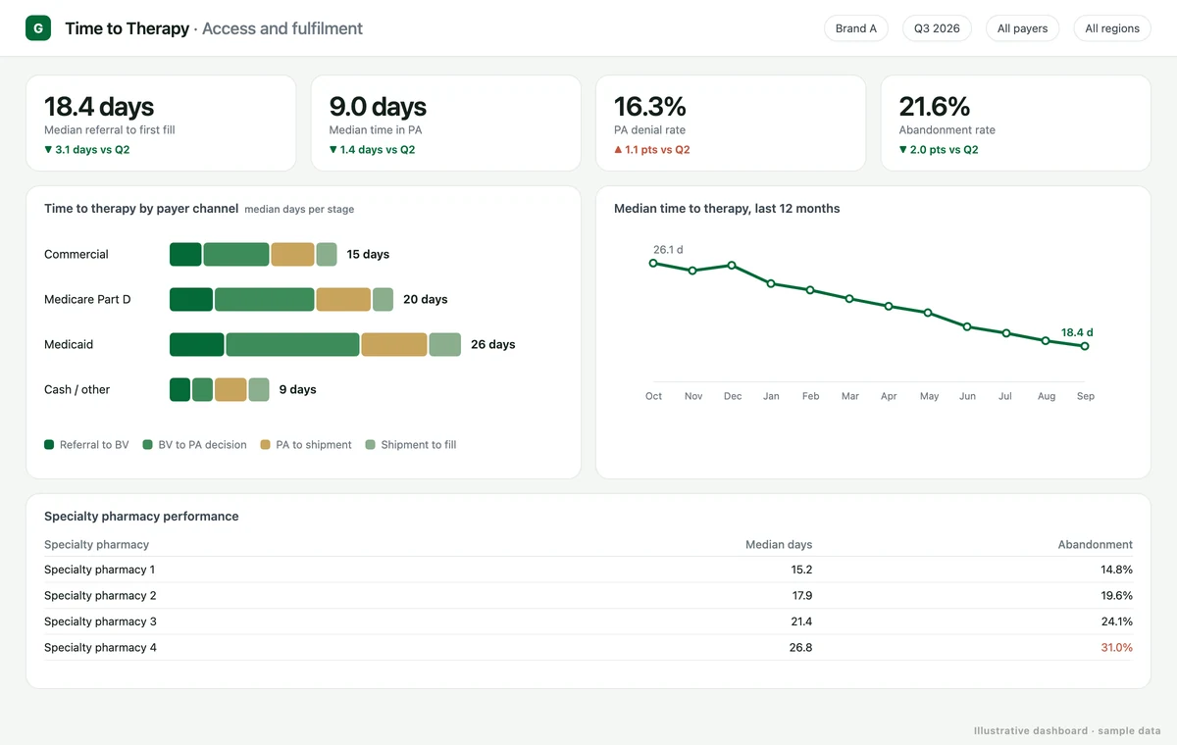Screen dimensions: 1177x745
Task: Click the Sep data point on line chart
Action: click(x=1085, y=346)
